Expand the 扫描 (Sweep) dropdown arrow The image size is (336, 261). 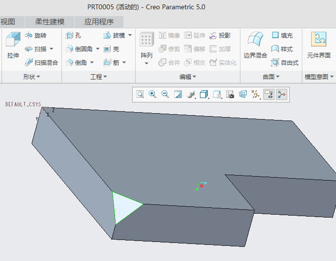[51, 49]
